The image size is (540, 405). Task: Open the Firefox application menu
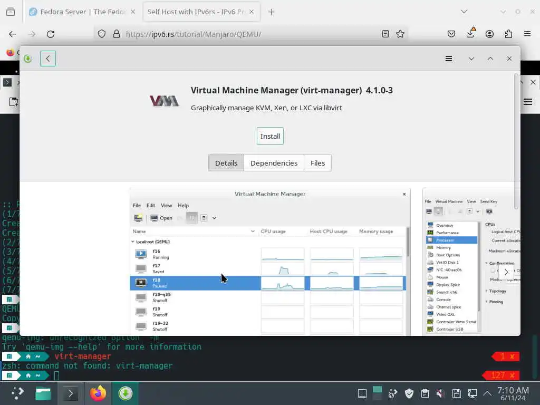tap(527, 34)
